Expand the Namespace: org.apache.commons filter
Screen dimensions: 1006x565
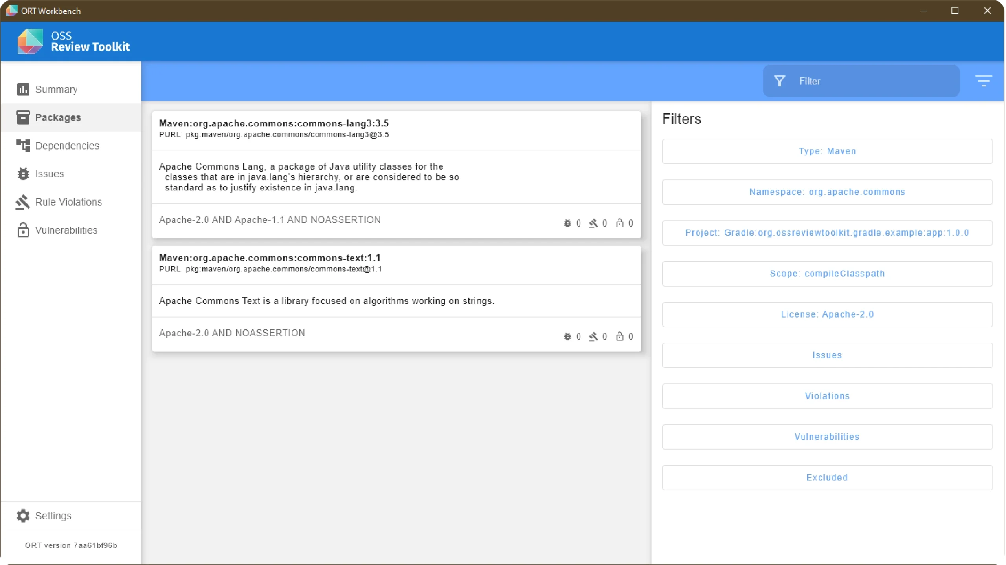click(x=827, y=192)
